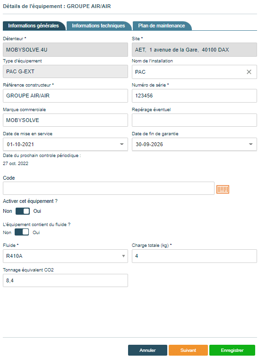Select the Informations générales tab

tap(34, 26)
